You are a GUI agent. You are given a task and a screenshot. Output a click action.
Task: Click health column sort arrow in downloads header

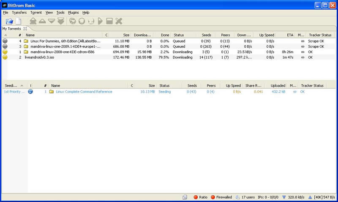[x=5, y=35]
